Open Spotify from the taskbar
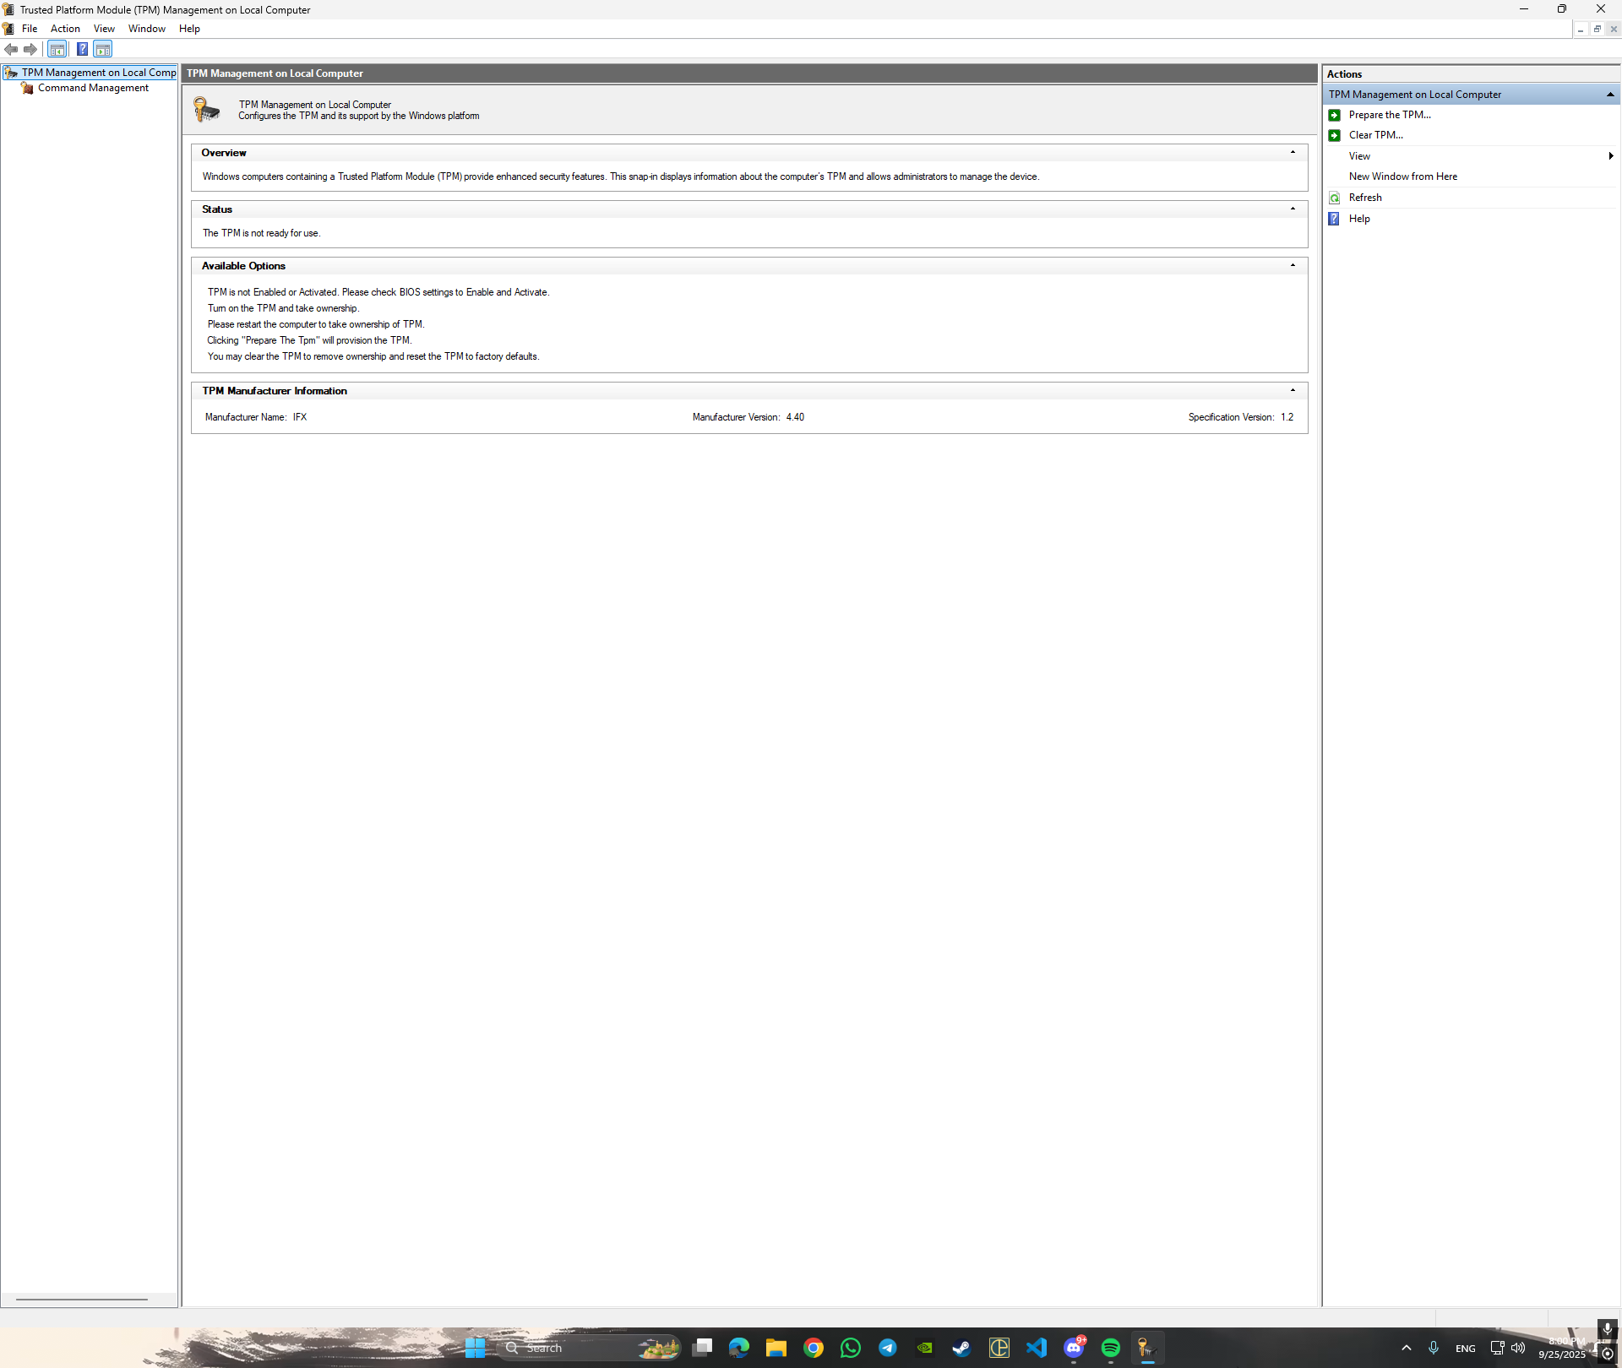The image size is (1622, 1368). click(1110, 1348)
